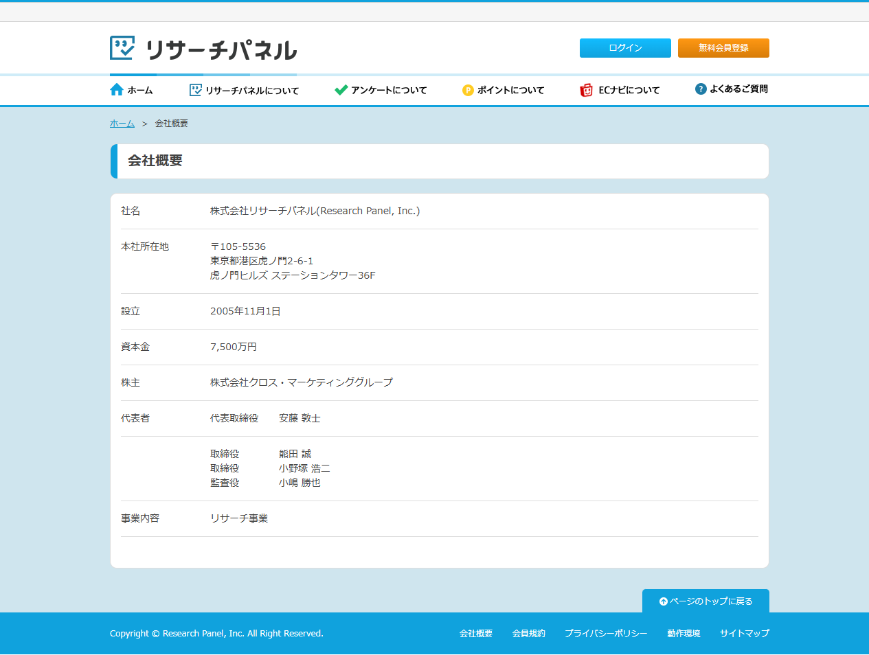Click the 株主 label
This screenshot has height=655, width=869.
tap(131, 382)
